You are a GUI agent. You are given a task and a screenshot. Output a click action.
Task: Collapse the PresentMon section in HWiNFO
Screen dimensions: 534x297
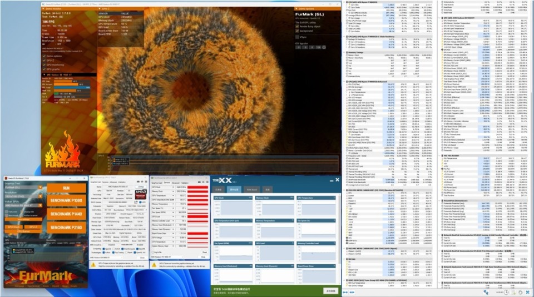[x=439, y=200]
